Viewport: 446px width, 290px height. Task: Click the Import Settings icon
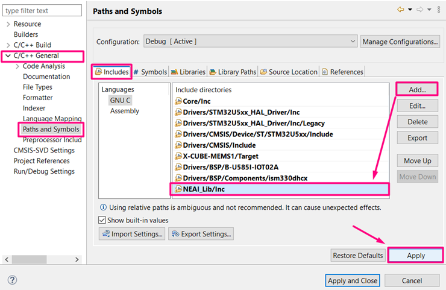coord(106,234)
